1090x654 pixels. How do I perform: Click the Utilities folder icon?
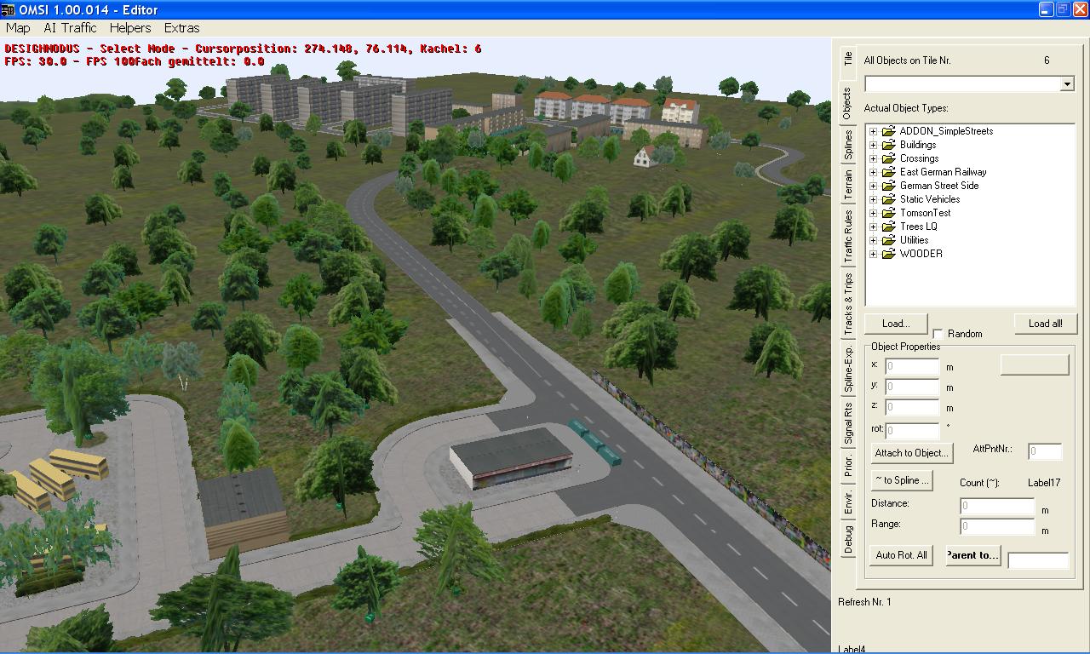(889, 240)
